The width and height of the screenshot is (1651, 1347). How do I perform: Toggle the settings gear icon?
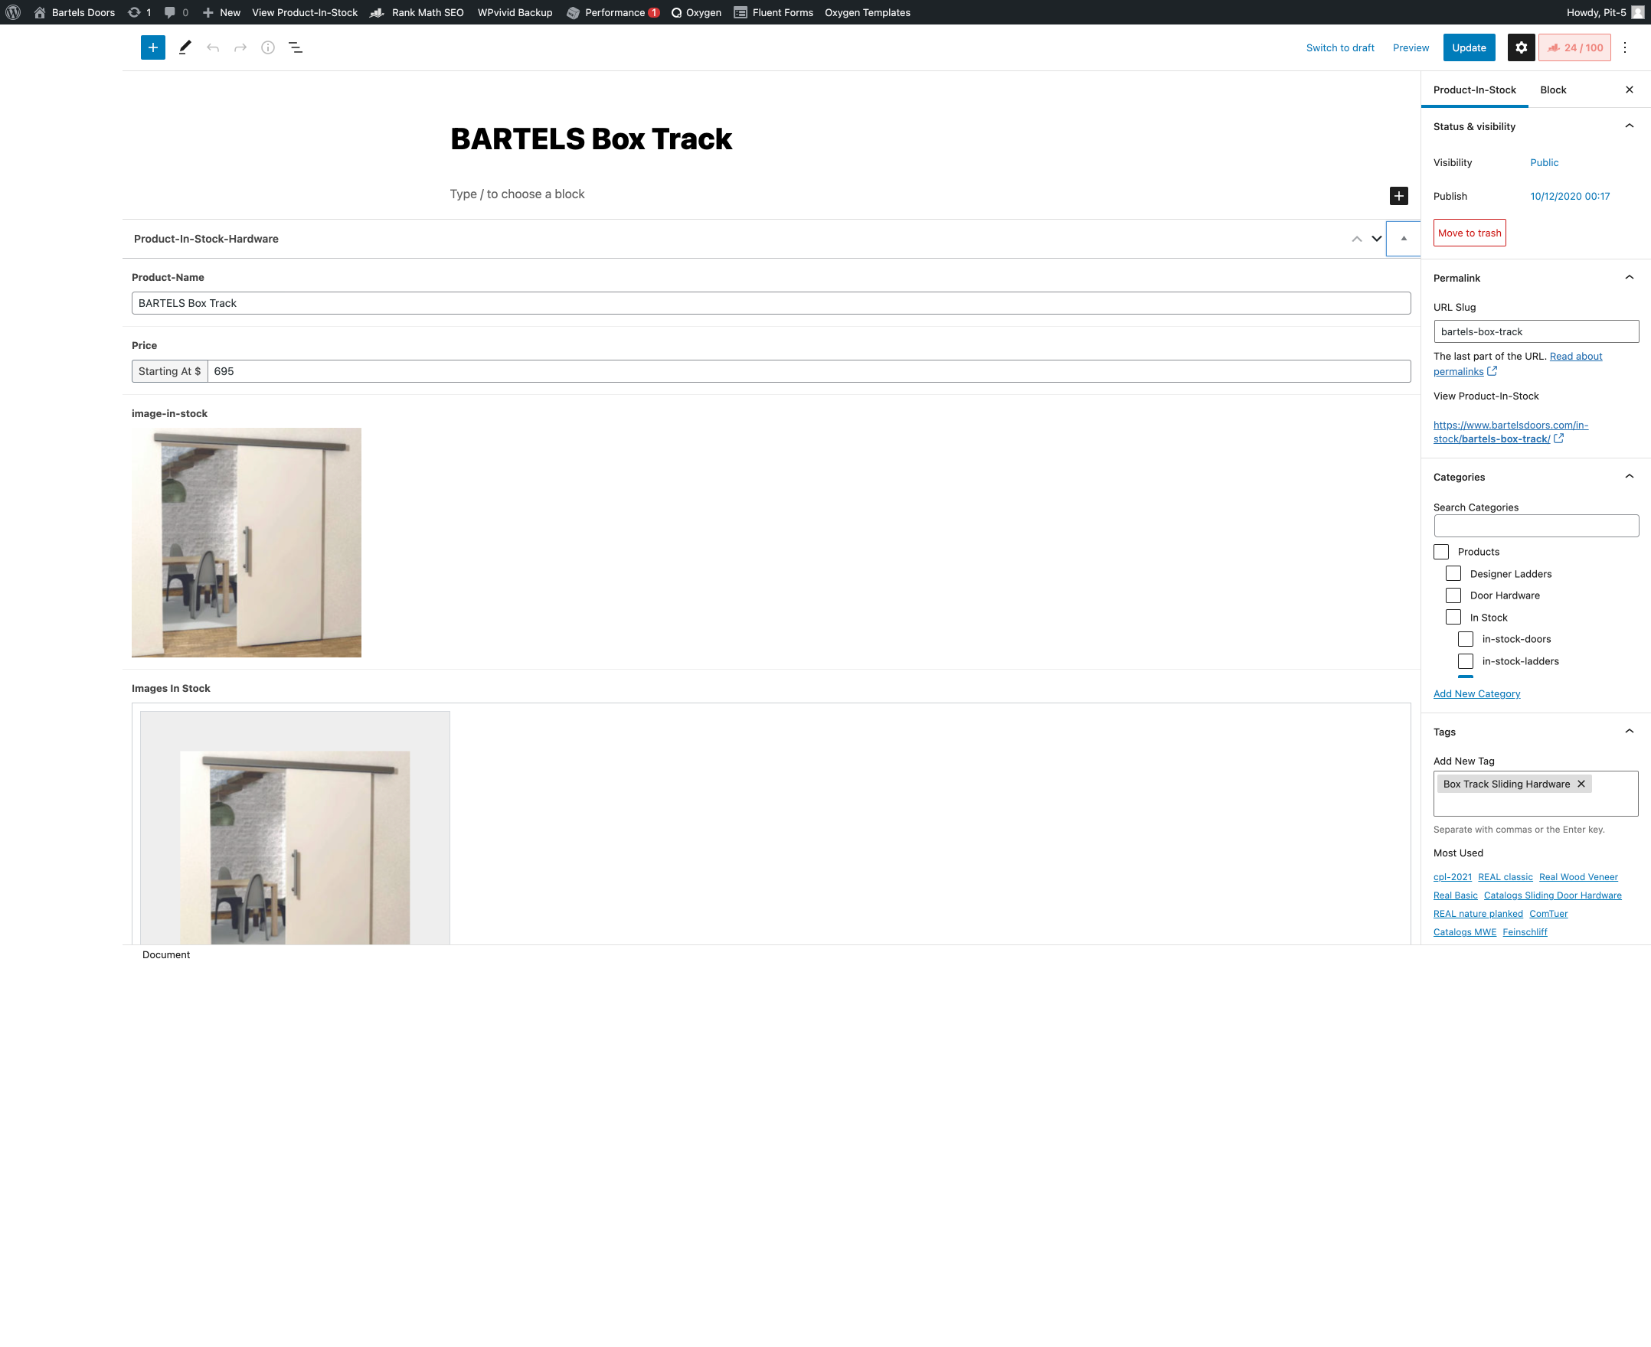(x=1521, y=47)
